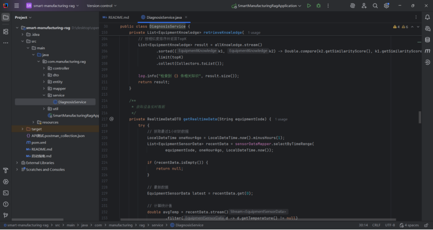Open Maven tool window

point(427,51)
